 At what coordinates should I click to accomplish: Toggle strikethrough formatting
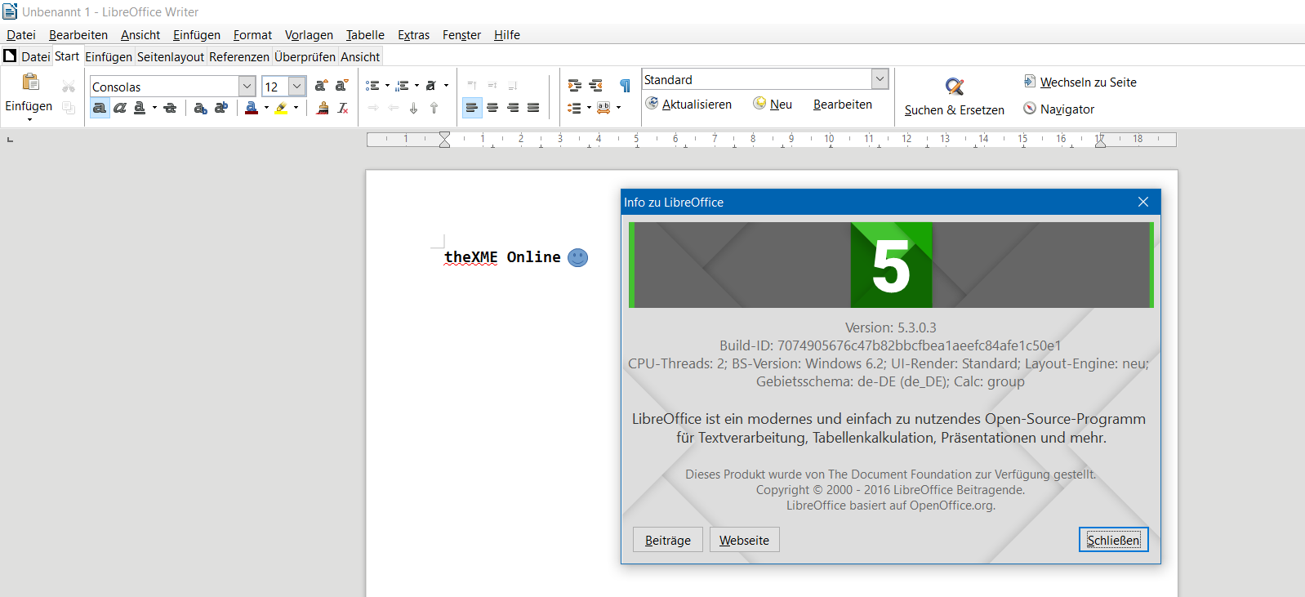point(170,108)
